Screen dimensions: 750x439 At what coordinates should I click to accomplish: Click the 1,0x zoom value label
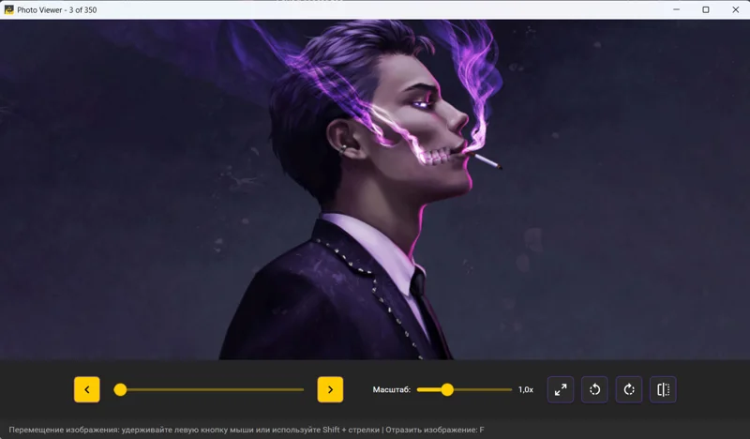(x=526, y=389)
